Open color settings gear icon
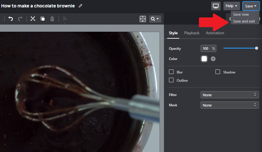The width and height of the screenshot is (262, 152). click(213, 59)
